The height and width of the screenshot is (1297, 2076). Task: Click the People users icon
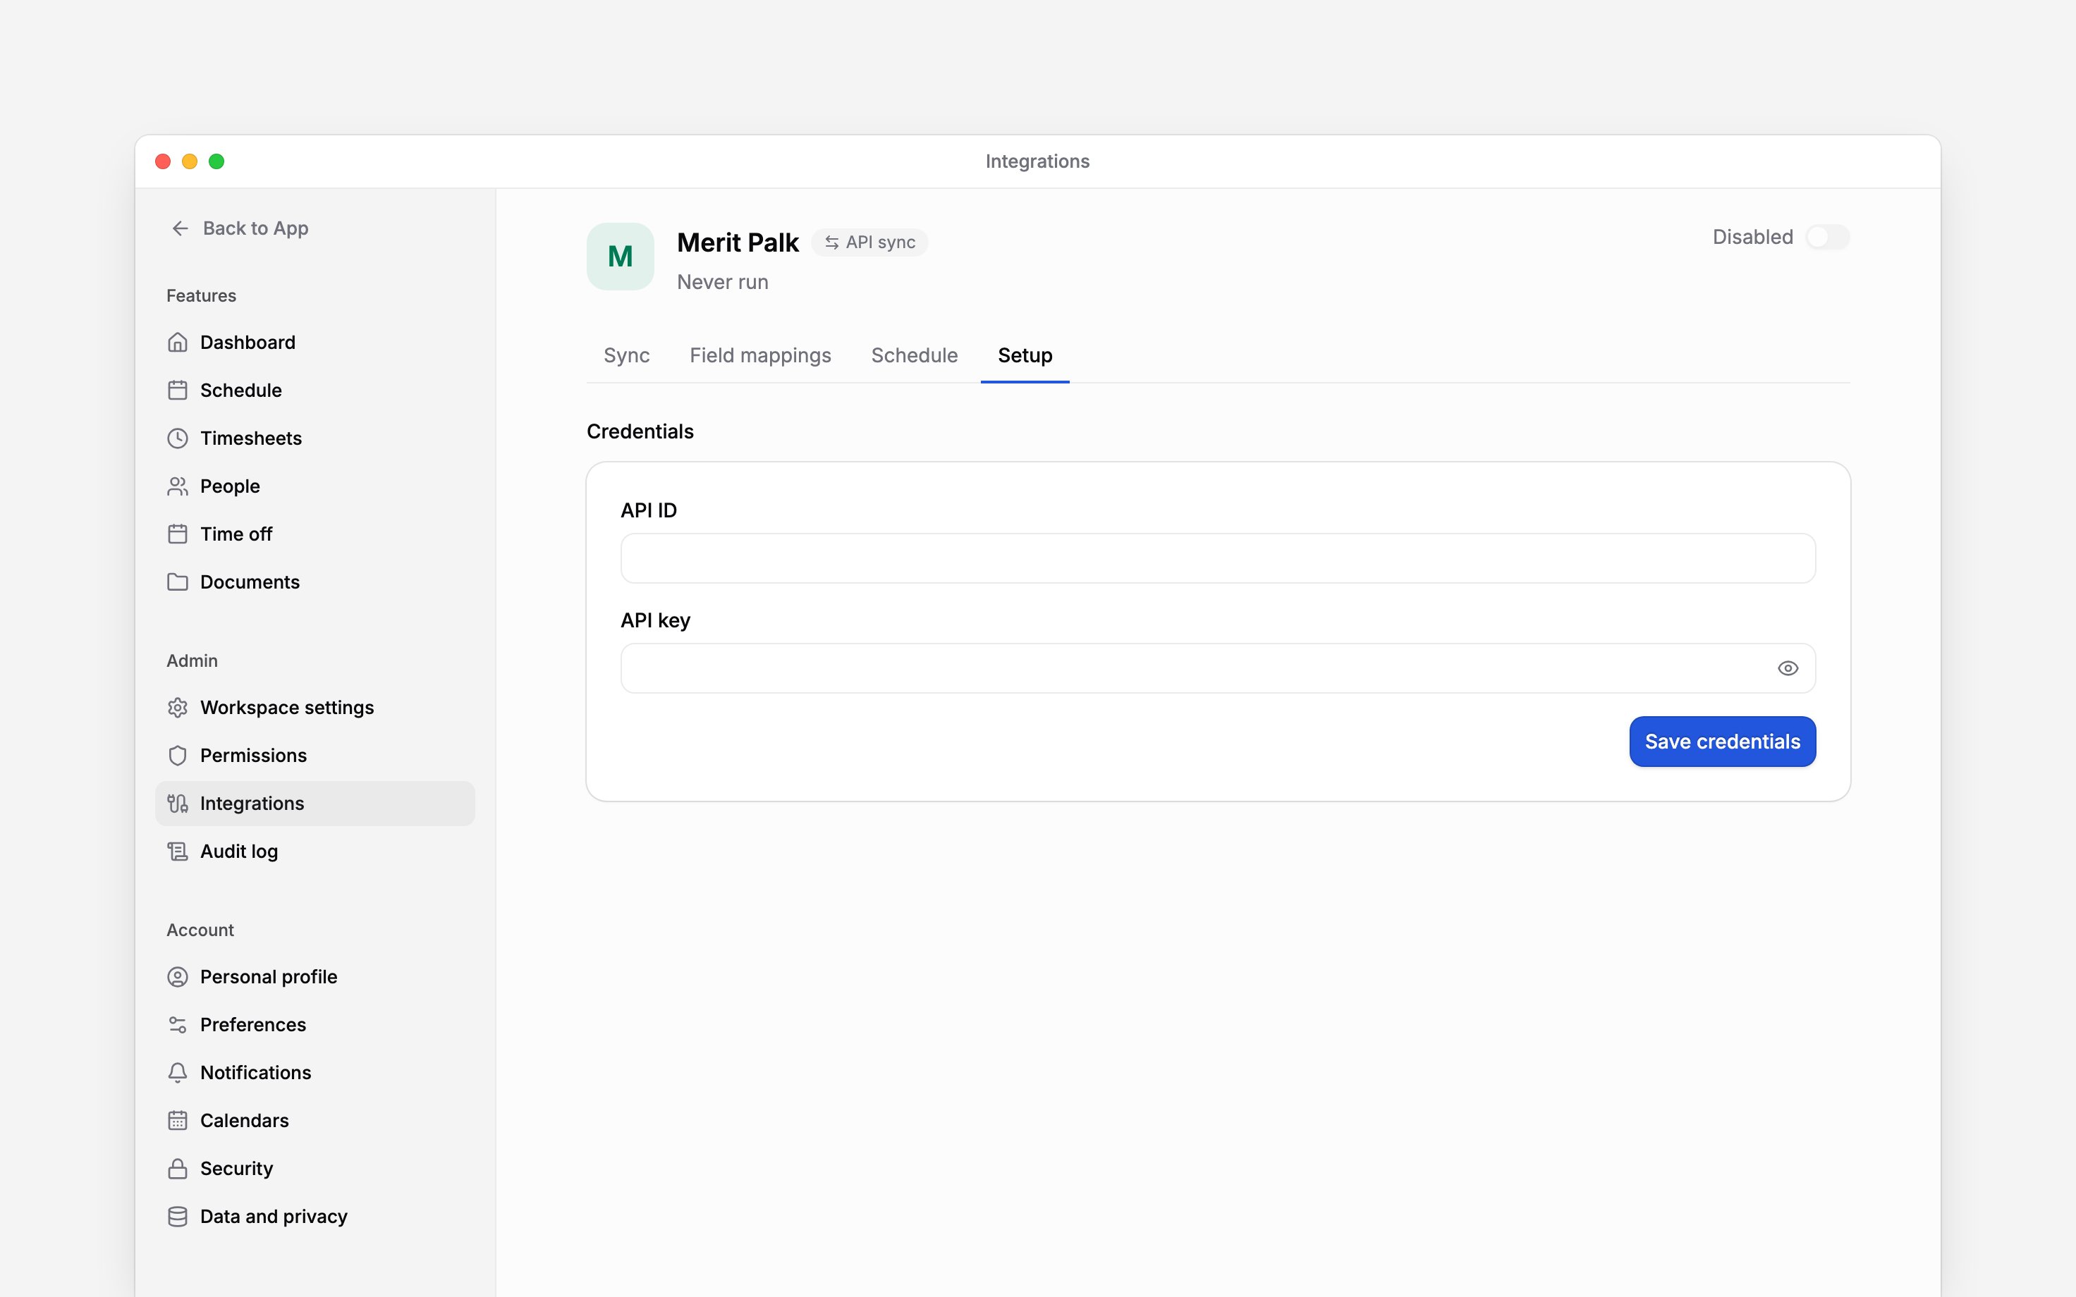178,486
